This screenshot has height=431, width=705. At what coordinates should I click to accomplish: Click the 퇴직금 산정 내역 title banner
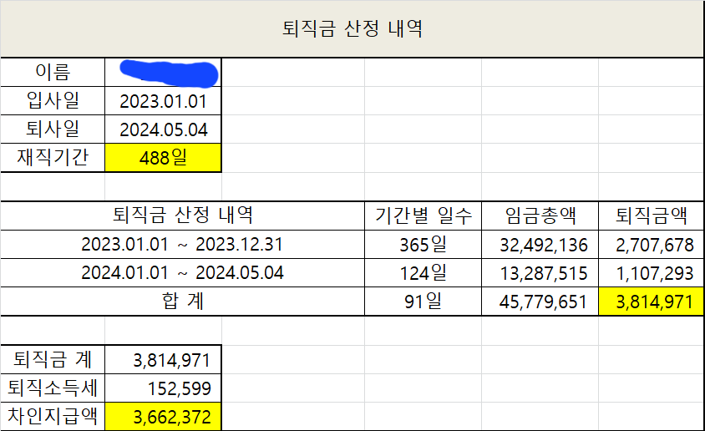coord(352,29)
